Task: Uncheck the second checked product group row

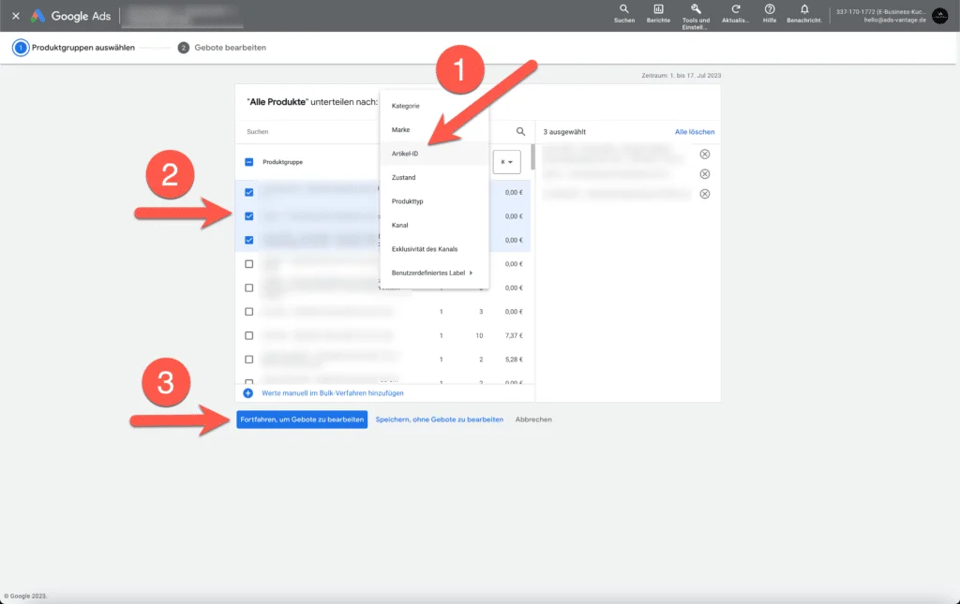Action: pos(248,215)
